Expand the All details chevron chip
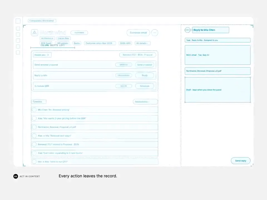267x200 pixels. pos(142,43)
